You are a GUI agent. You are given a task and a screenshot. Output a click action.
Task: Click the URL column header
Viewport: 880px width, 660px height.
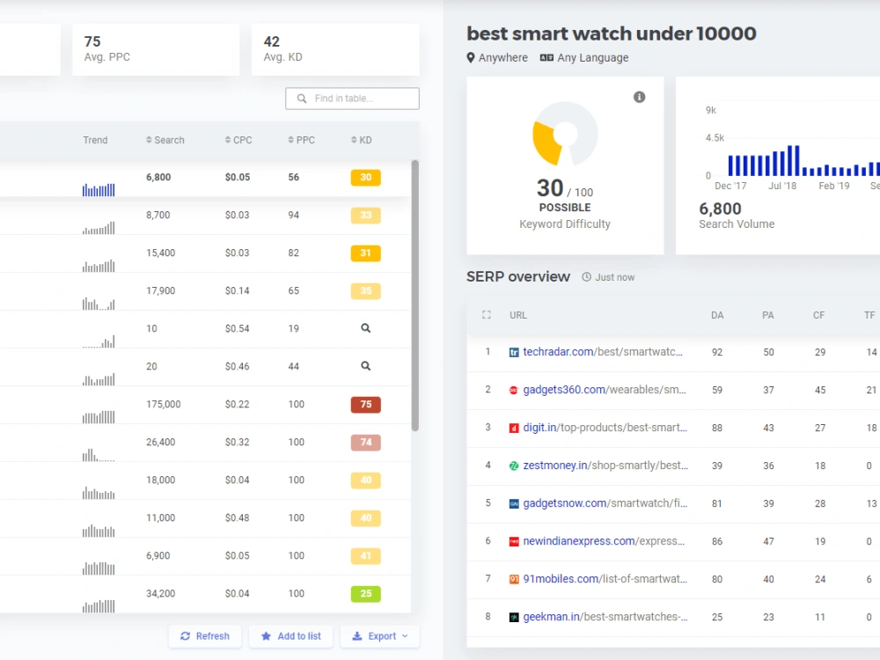[518, 315]
